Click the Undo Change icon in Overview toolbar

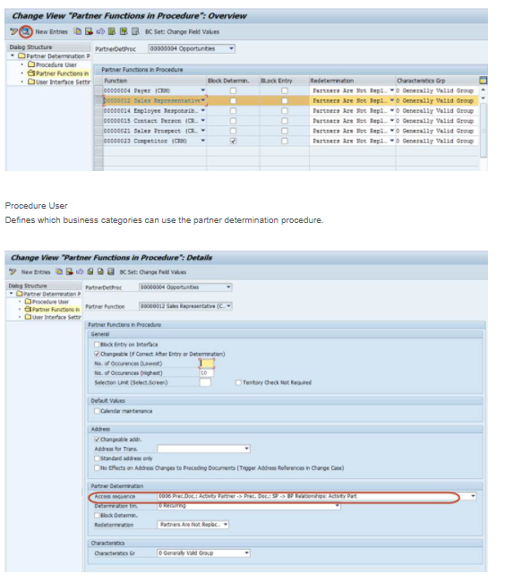click(x=100, y=31)
